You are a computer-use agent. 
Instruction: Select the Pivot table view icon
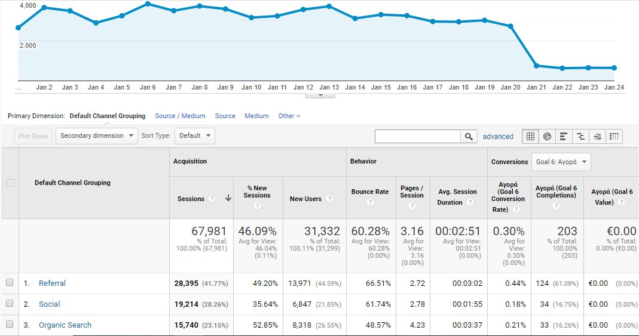click(x=614, y=136)
